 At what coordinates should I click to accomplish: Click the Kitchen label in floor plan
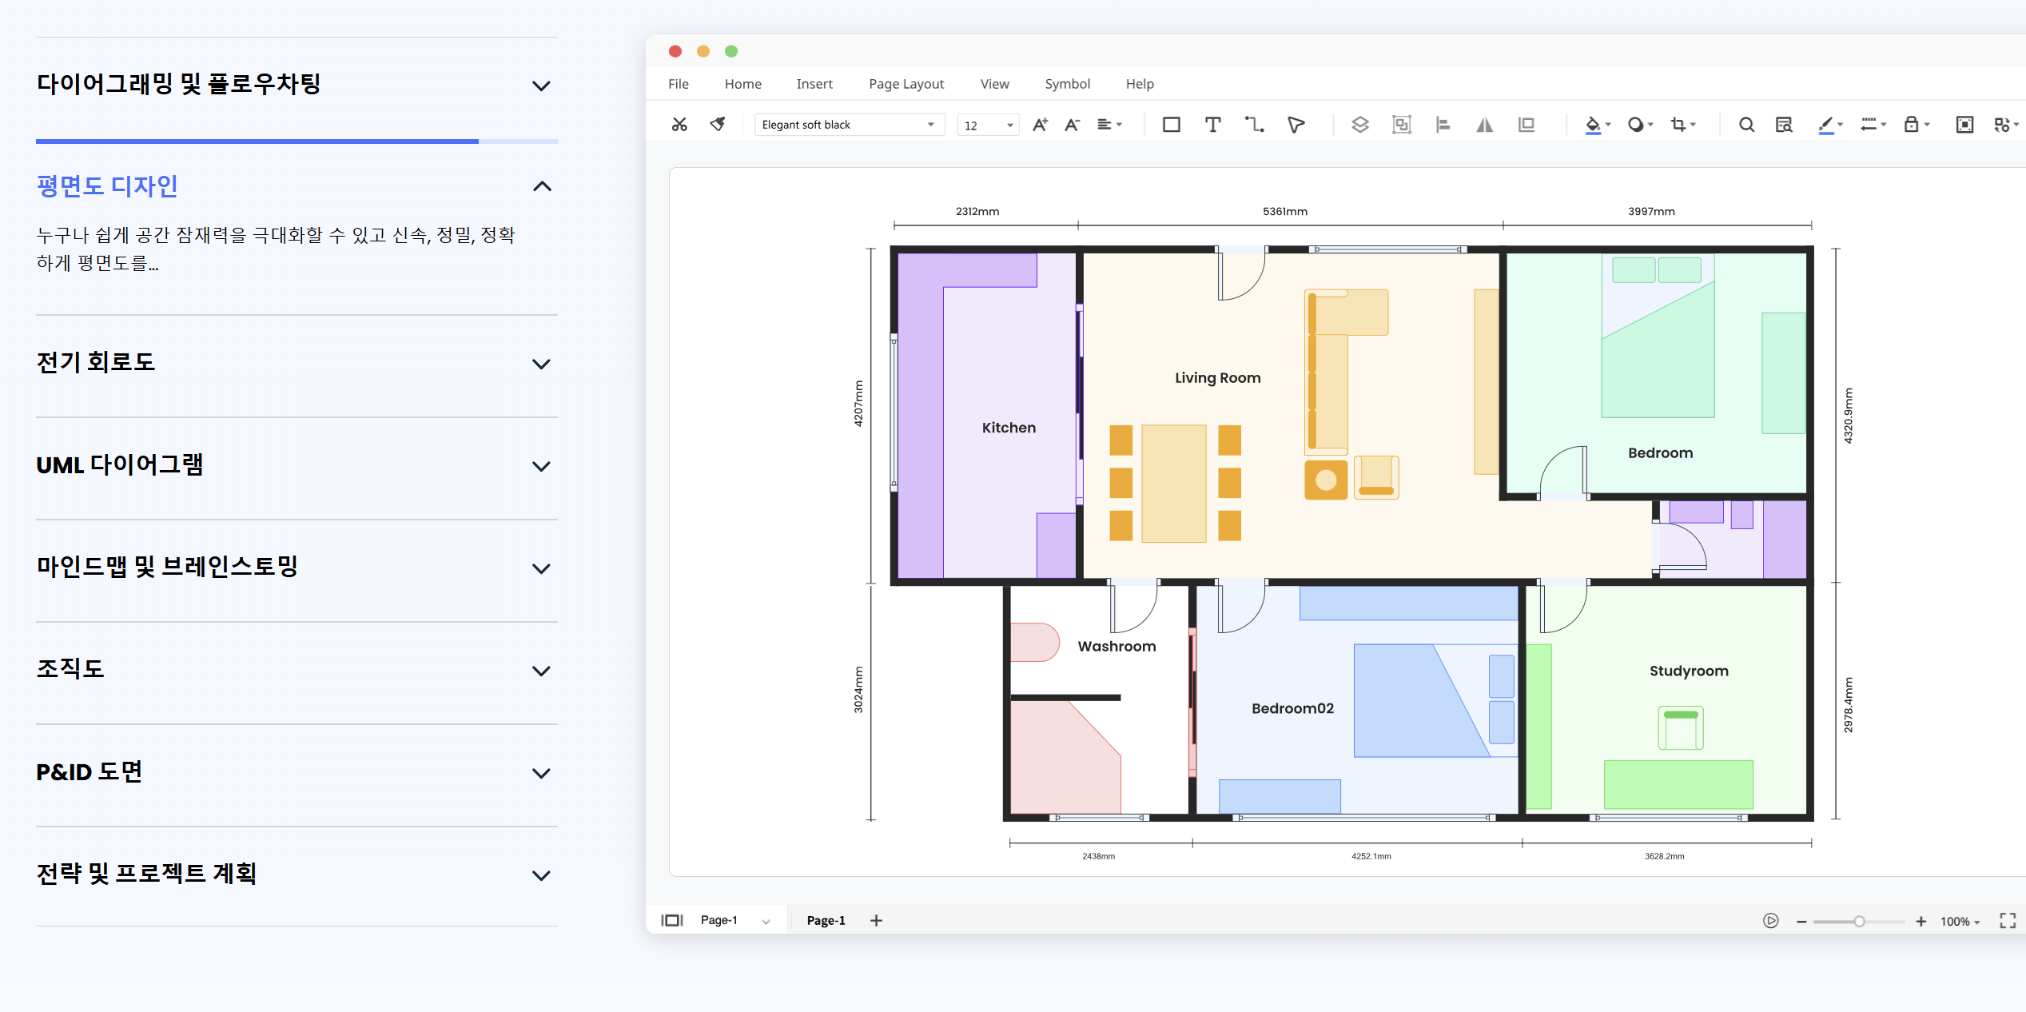[x=1009, y=428]
